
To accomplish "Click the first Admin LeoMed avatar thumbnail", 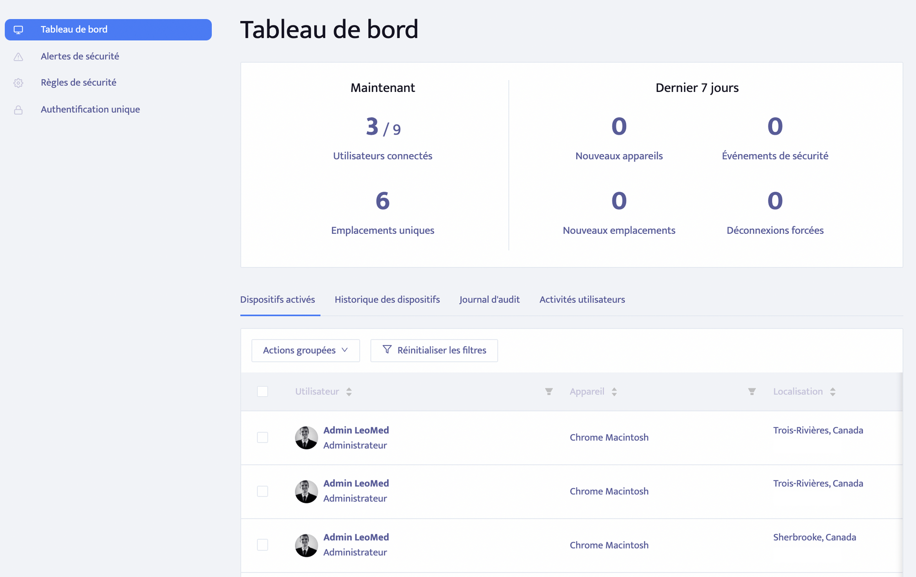I will tap(306, 437).
